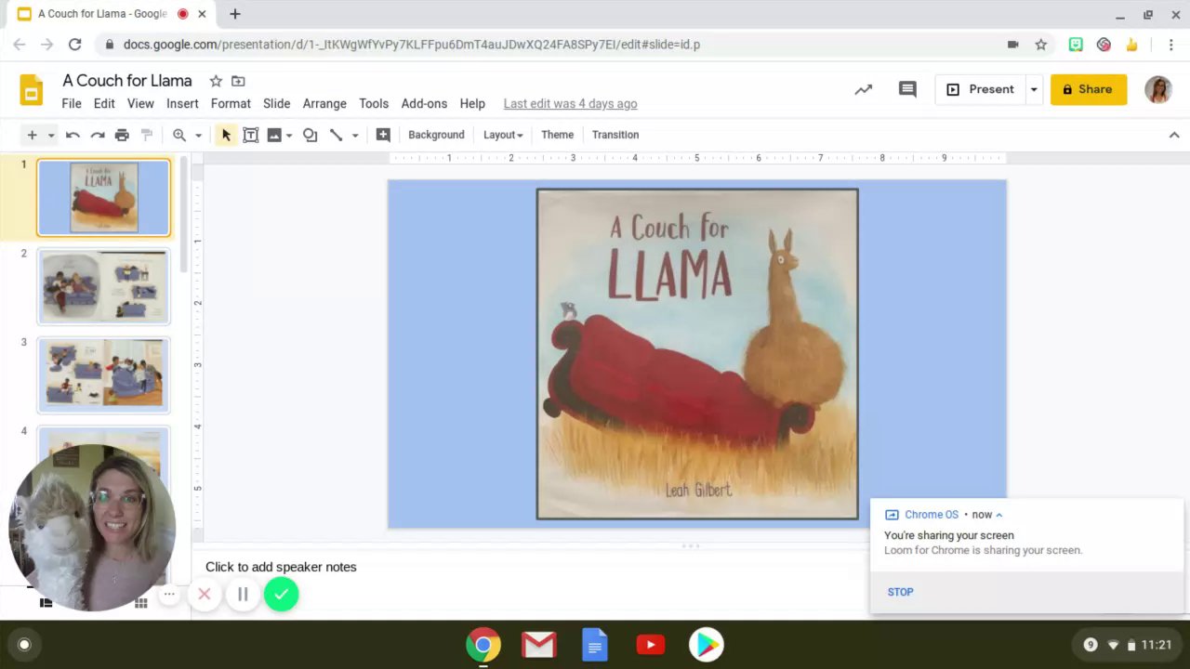Screen dimensions: 1190x669
Task: Open a new browser tab
Action: (235, 14)
